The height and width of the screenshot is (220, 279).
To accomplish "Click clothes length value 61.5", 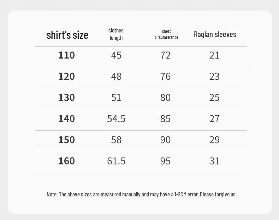I will [x=116, y=161].
